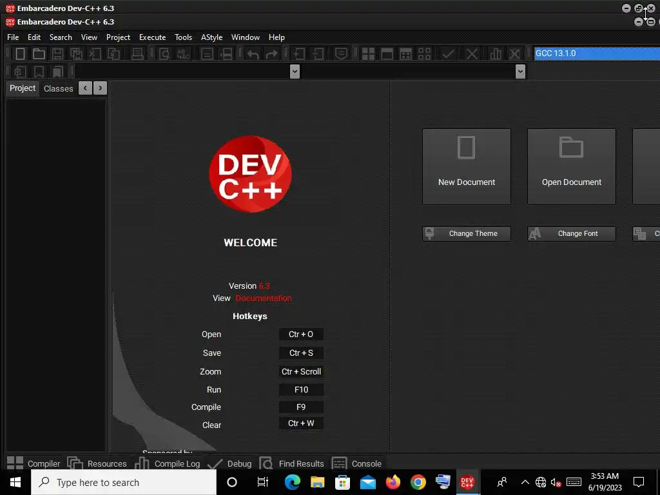Open the Find Results bottom tab
Screen dimensions: 660x495
pos(292,463)
